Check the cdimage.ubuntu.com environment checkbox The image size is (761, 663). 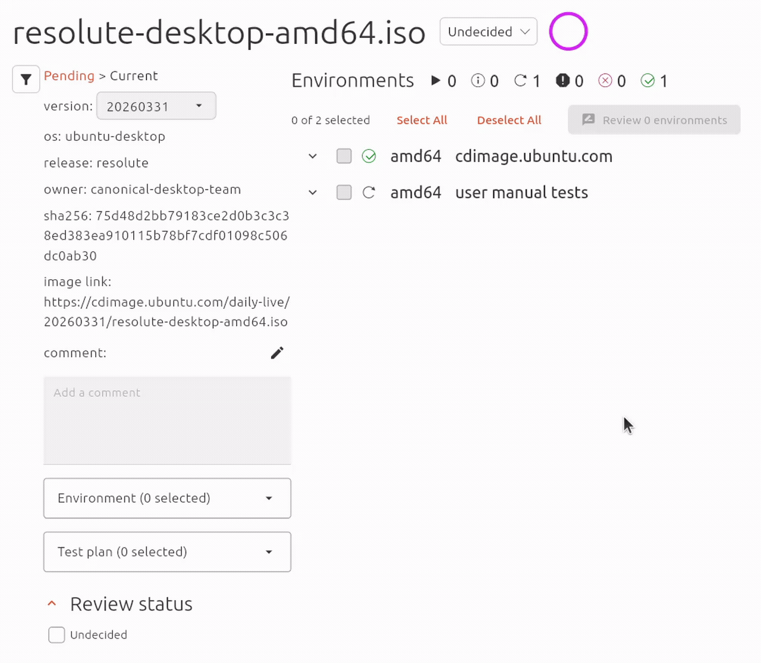coord(344,156)
